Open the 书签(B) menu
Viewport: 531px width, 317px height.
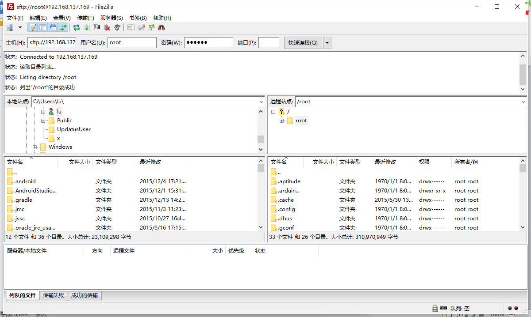(138, 18)
